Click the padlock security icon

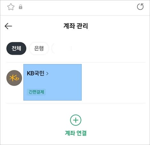point(20,7)
